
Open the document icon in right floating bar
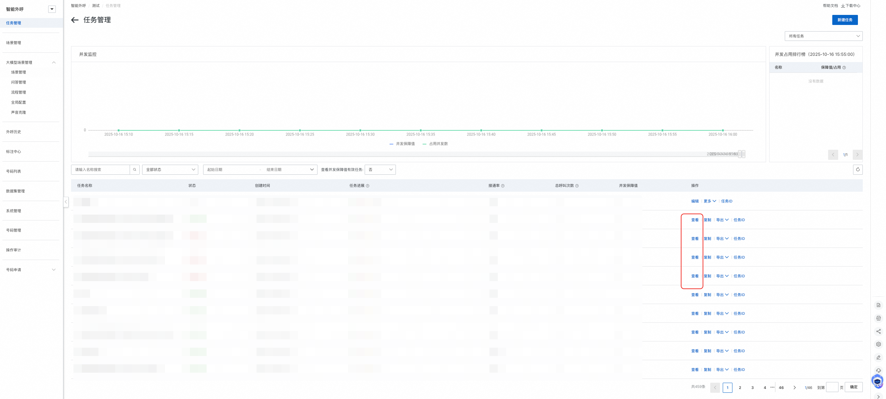[878, 305]
